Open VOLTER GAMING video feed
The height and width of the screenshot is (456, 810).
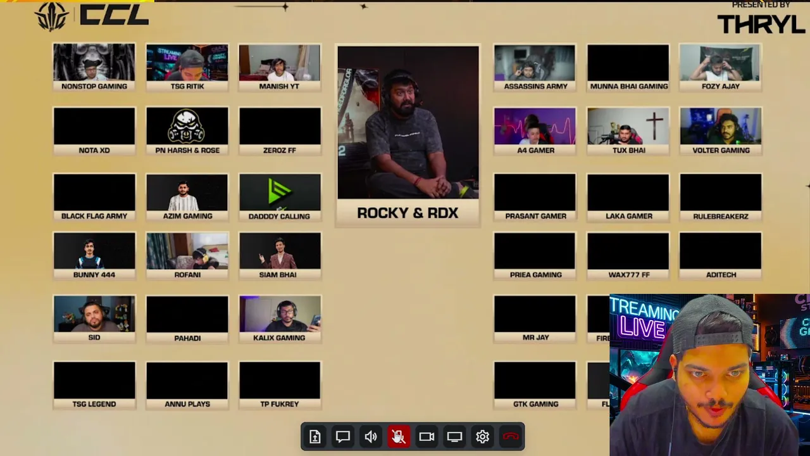coord(721,131)
